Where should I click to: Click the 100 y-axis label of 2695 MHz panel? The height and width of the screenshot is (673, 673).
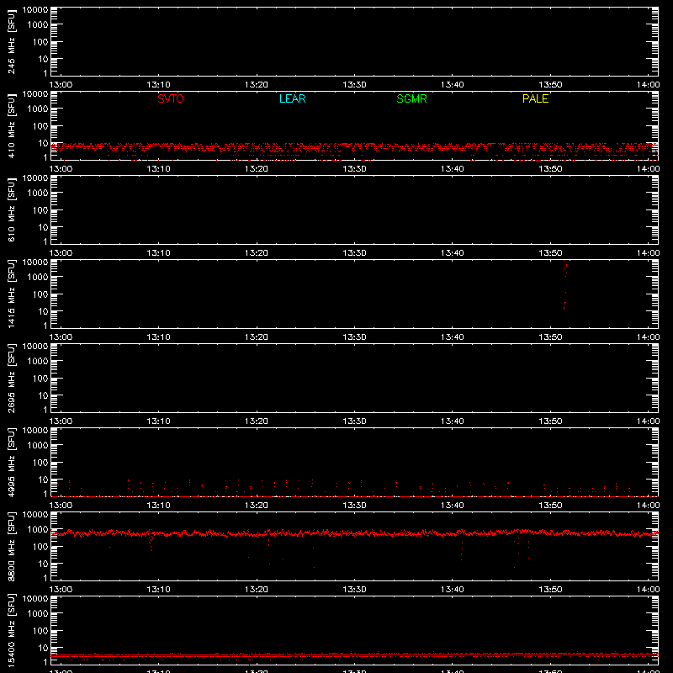point(40,378)
